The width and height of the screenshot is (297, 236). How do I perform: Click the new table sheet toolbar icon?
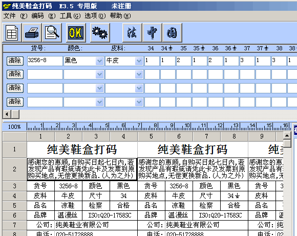(x=12, y=33)
